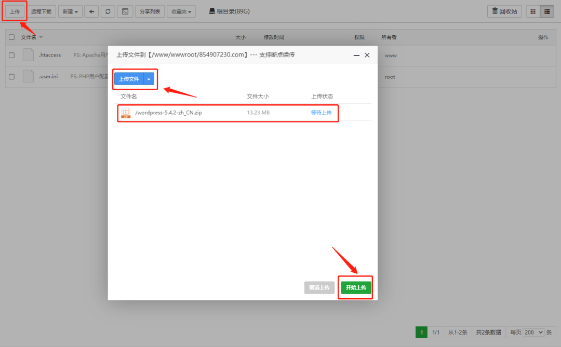Click the .htaccess file icon
The height and width of the screenshot is (347, 561).
coord(28,54)
